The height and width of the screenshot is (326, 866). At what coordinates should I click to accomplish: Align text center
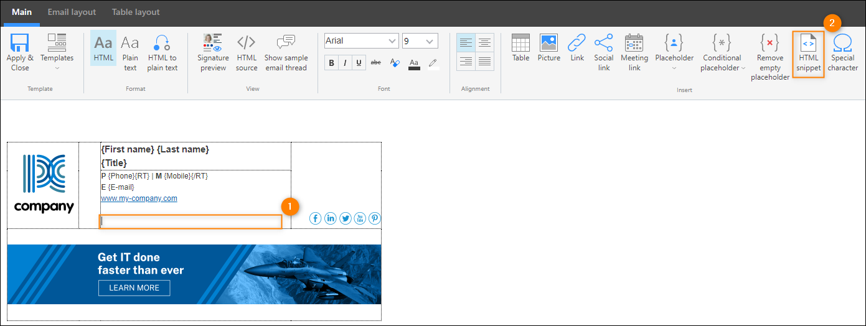point(484,42)
